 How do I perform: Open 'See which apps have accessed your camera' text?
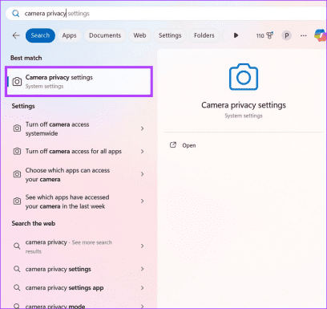point(67,201)
